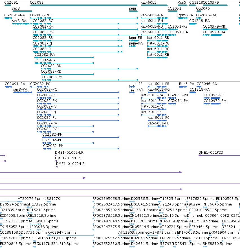Select protein CG2082-PO
The width and height of the screenshot is (240, 248).
[40, 84]
